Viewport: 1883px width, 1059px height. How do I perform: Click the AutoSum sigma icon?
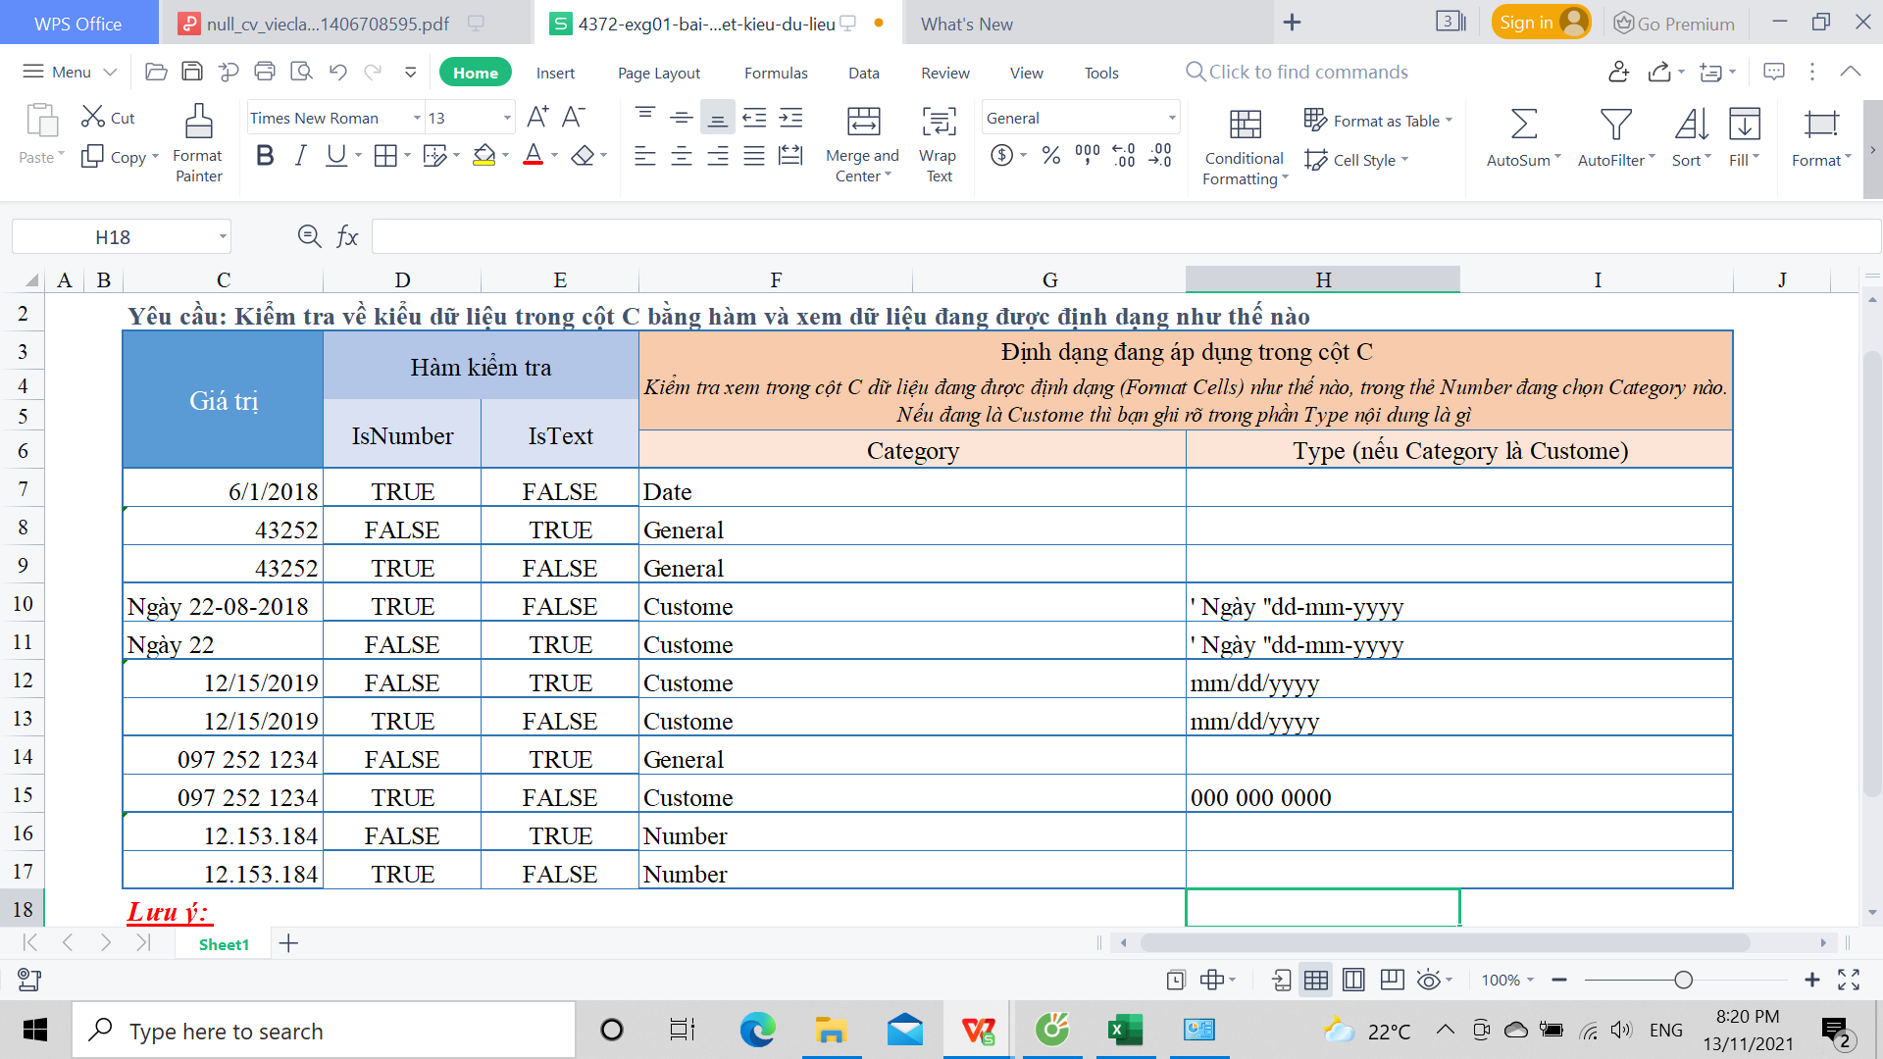click(x=1523, y=125)
